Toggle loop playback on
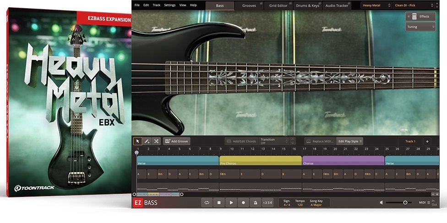The width and height of the screenshot is (447, 223). [x=207, y=202]
